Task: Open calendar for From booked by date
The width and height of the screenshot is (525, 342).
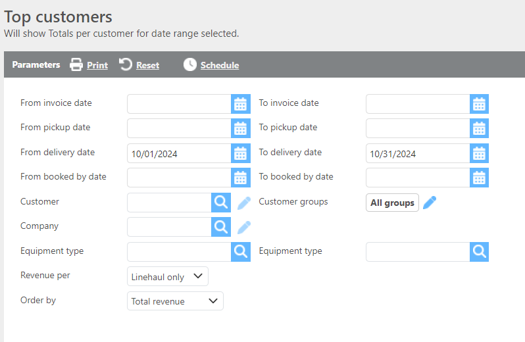Action: point(241,178)
